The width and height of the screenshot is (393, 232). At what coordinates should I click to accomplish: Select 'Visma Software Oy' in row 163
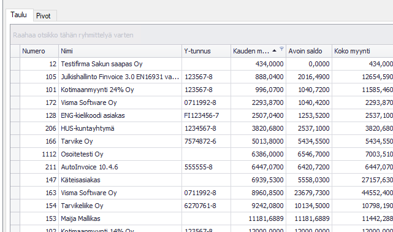point(120,193)
